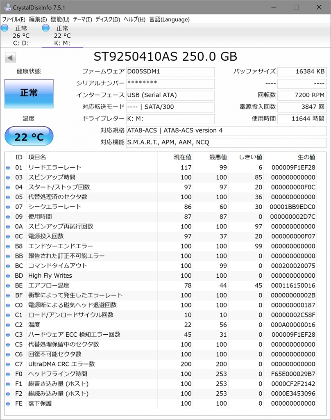Click status dot for BC コマンドタイムアウト

click(x=8, y=266)
